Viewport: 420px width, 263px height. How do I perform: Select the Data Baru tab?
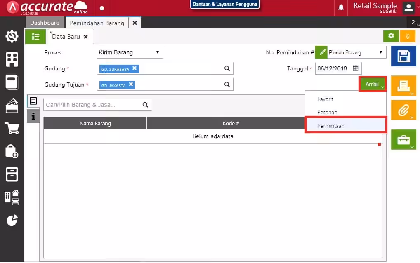click(66, 37)
